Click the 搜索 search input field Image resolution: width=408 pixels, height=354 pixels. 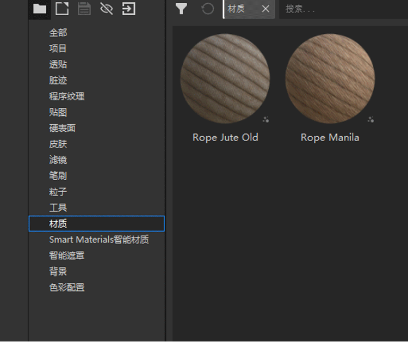coord(343,9)
